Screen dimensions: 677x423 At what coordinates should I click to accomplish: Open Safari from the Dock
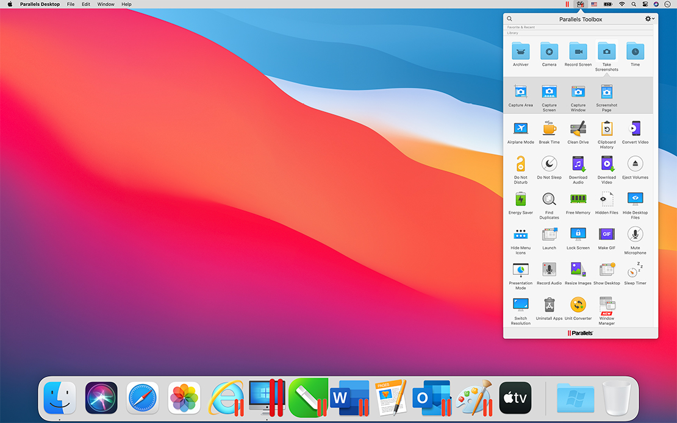[x=143, y=398]
